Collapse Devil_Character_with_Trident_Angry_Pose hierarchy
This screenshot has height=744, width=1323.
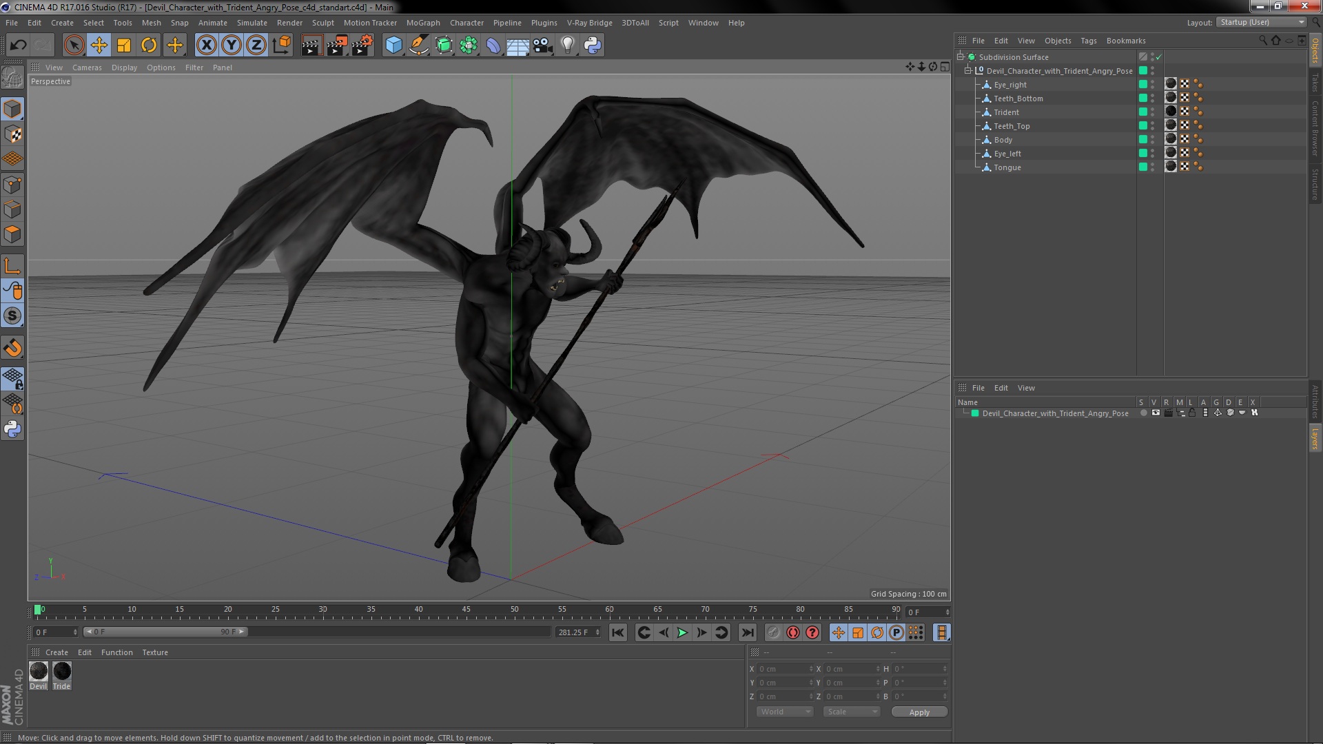[x=967, y=70]
